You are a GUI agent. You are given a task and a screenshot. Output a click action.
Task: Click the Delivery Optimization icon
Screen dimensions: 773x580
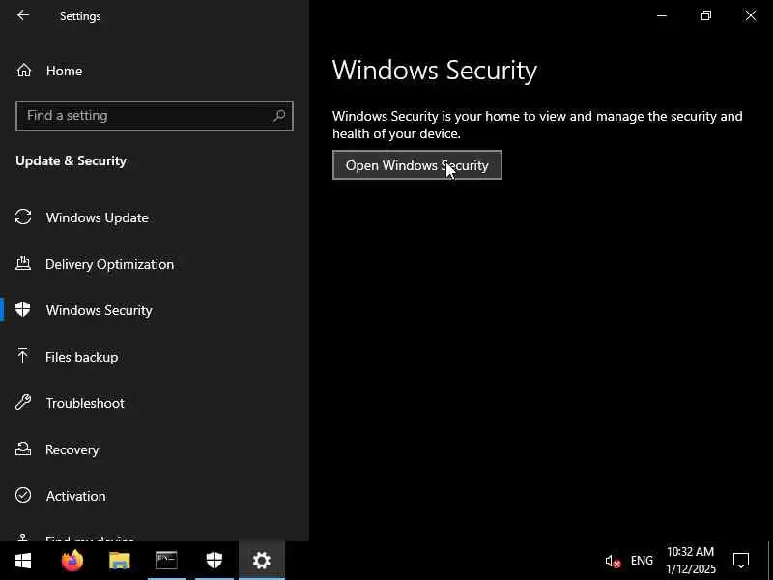tap(23, 263)
